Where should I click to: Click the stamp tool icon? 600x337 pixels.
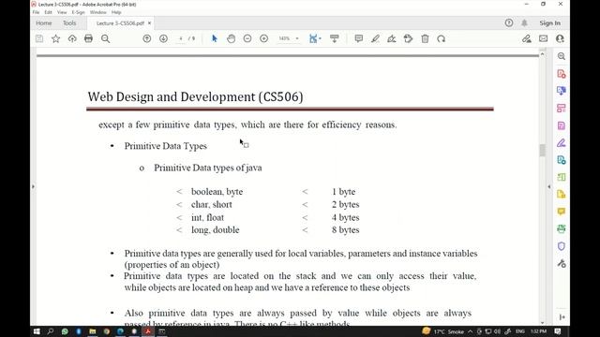tap(409, 38)
